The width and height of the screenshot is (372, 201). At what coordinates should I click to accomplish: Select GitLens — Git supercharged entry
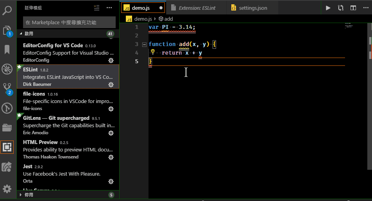pyautogui.click(x=68, y=125)
